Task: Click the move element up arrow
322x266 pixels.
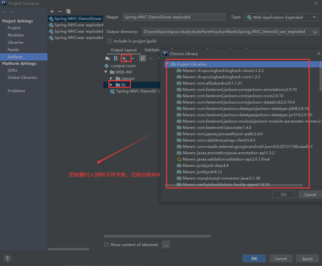Action: pos(151,59)
